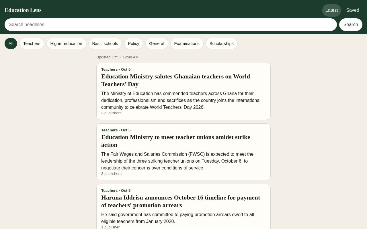Focus the Search headlines input field

[x=171, y=25]
